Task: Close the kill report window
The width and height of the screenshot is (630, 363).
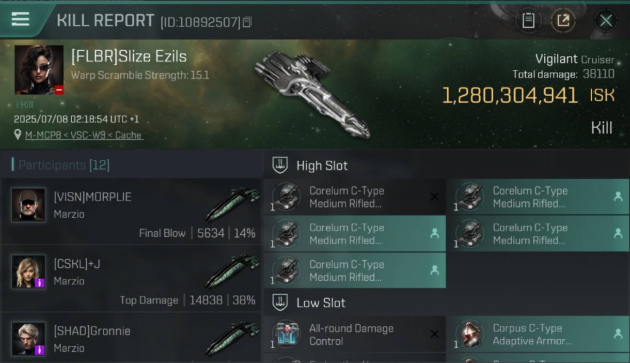Action: [606, 21]
